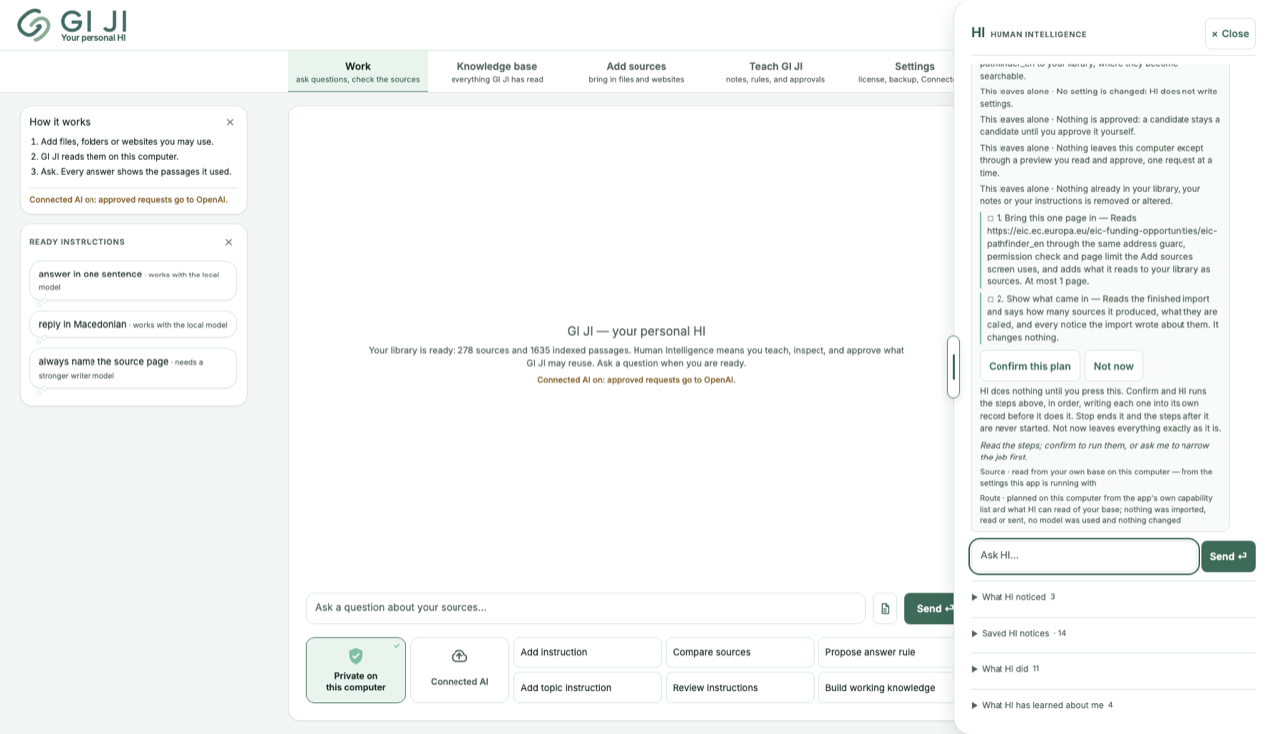This screenshot has height=734, width=1273.
Task: Click Send next to the sources question box
Action: [929, 609]
